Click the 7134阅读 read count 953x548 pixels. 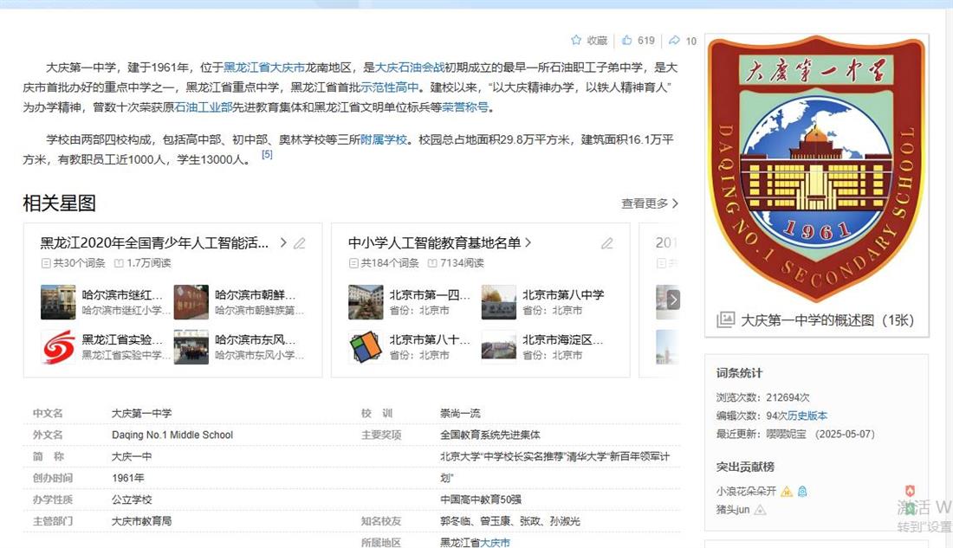(462, 263)
